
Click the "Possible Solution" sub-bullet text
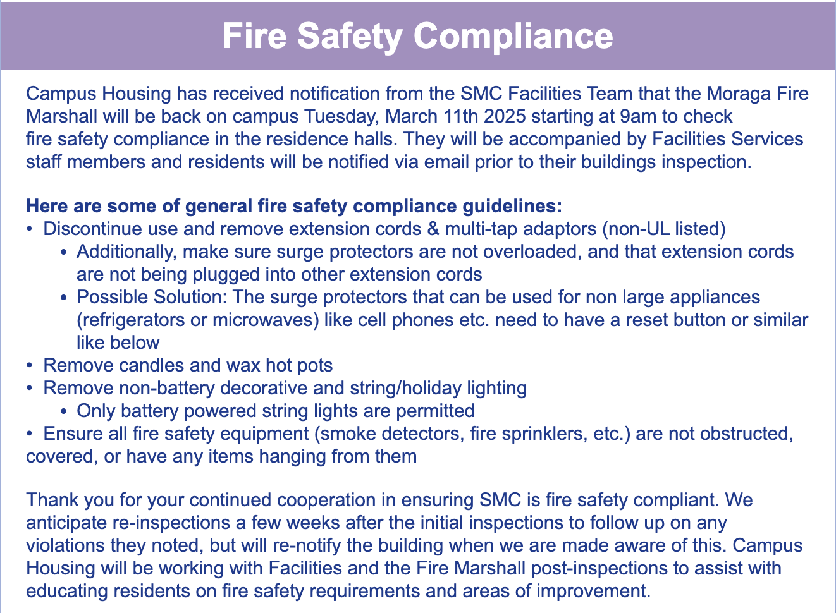click(152, 297)
